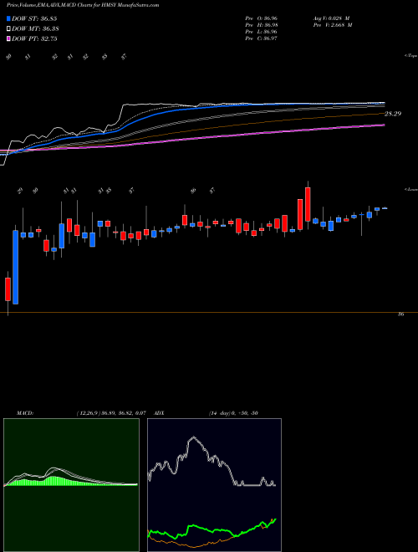This screenshot has width=418, height=552.
Task: Click the blue DOW ST legend swatch
Action: point(8,18)
